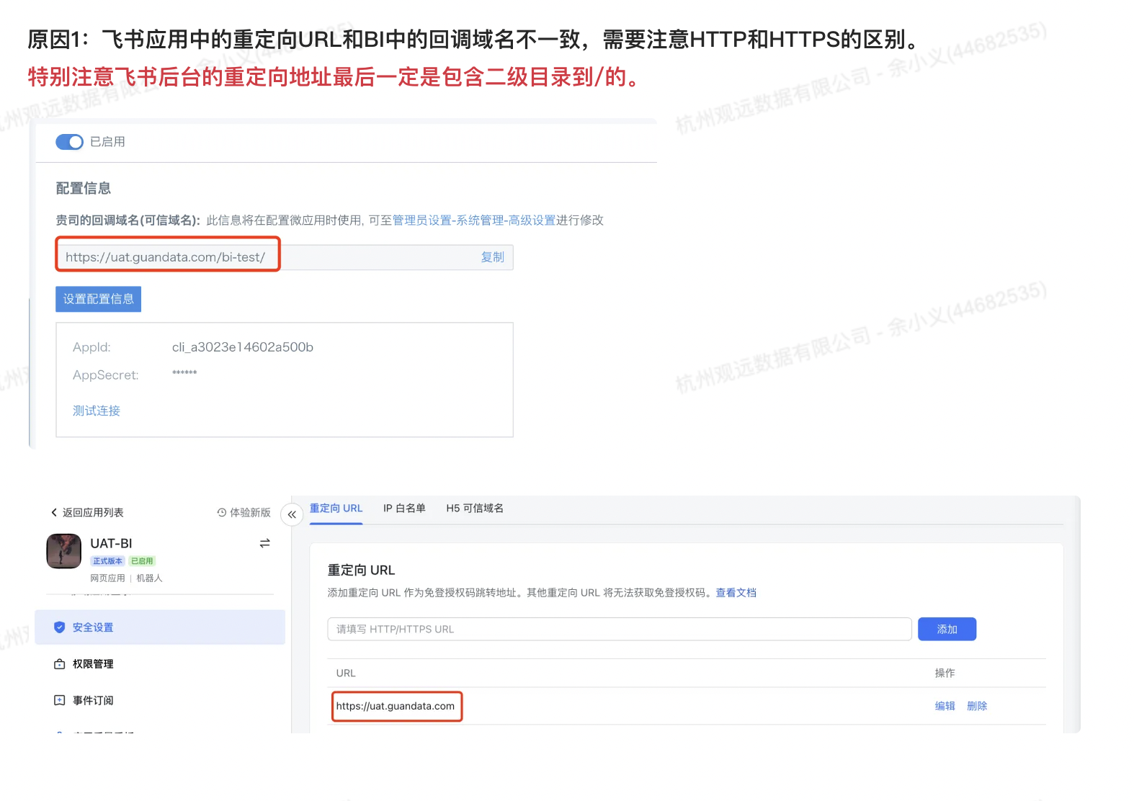This screenshot has height=801, width=1134.
Task: Click the 正式版本 badge
Action: coord(107,561)
